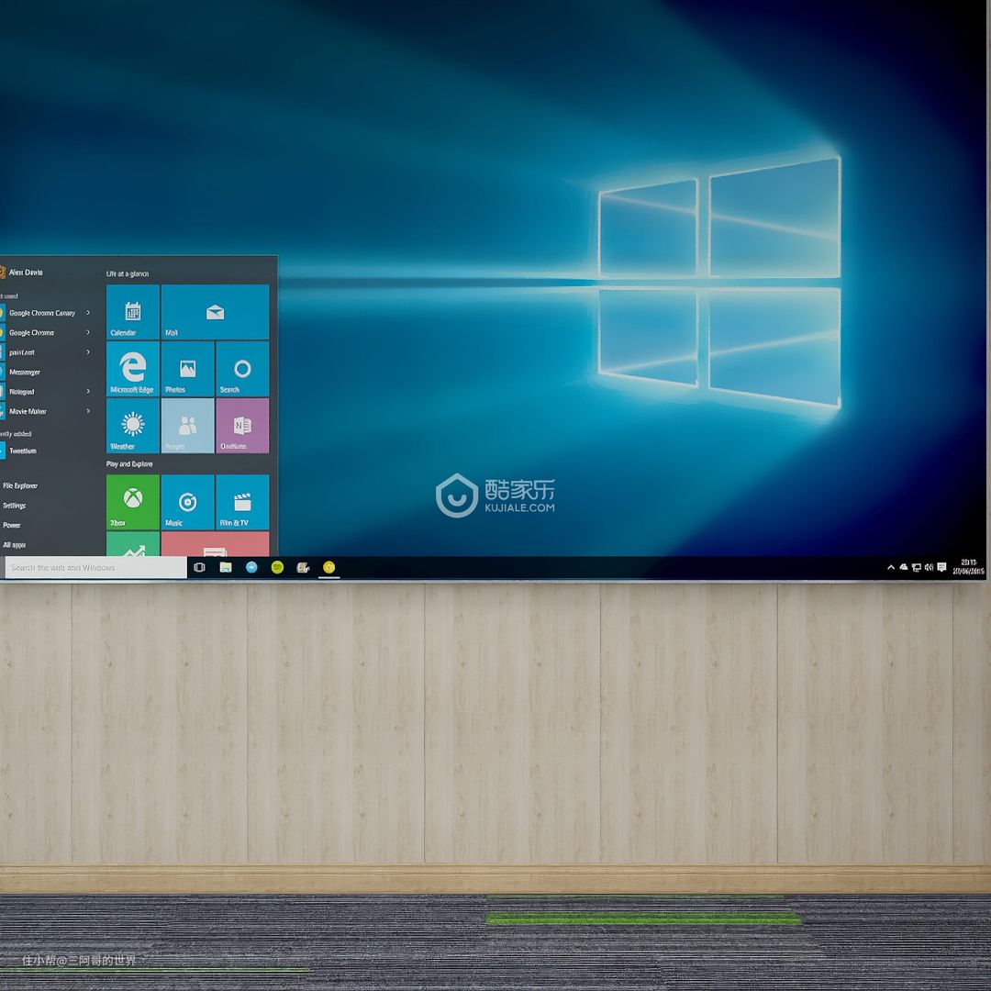991x991 pixels.
Task: Open the purple OneNote tile
Action: click(242, 426)
